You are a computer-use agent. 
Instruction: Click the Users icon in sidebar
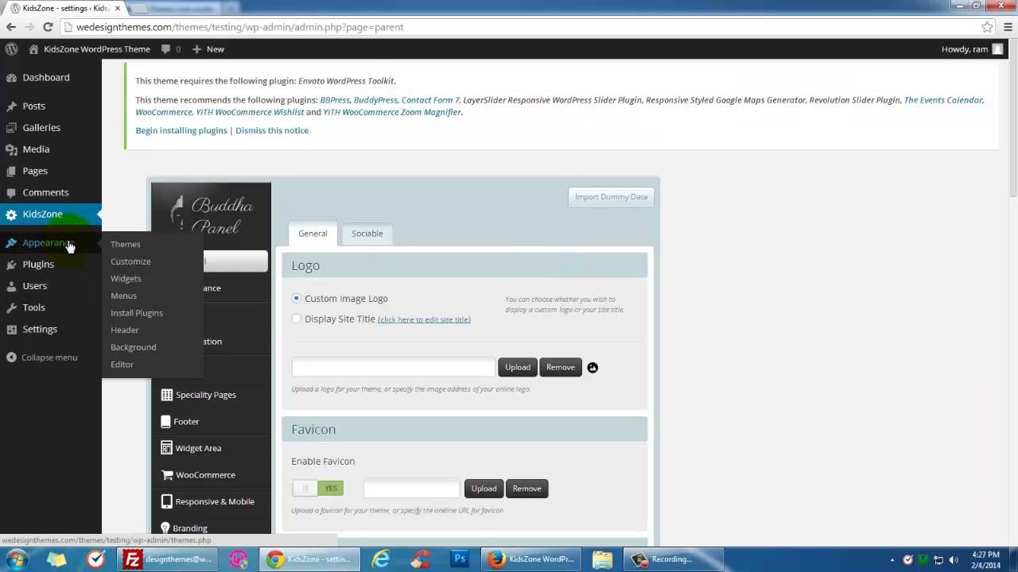click(11, 286)
